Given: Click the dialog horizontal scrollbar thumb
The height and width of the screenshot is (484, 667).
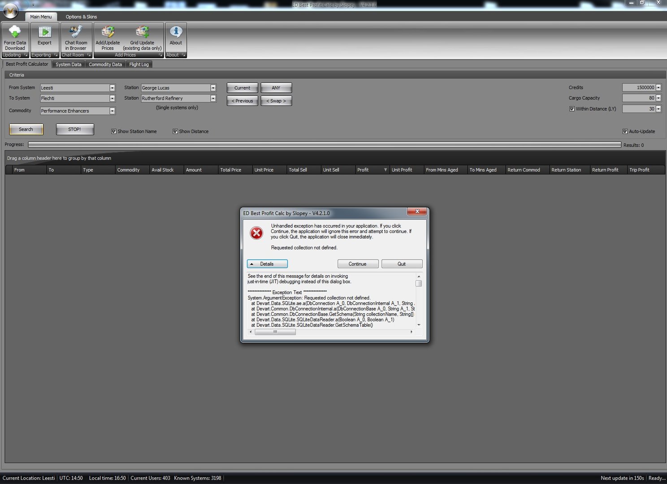Looking at the screenshot, I should pyautogui.click(x=275, y=332).
